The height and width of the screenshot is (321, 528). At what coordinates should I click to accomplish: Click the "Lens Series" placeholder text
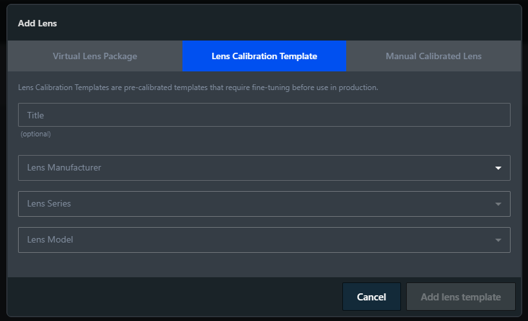(49, 204)
